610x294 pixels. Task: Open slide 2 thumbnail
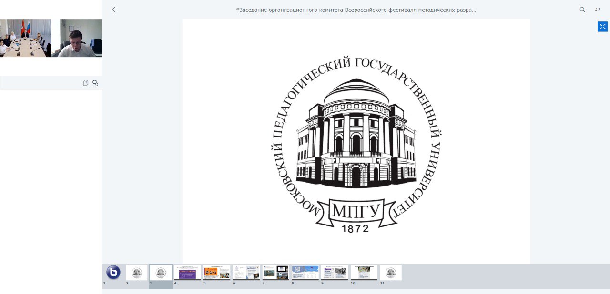click(x=137, y=273)
